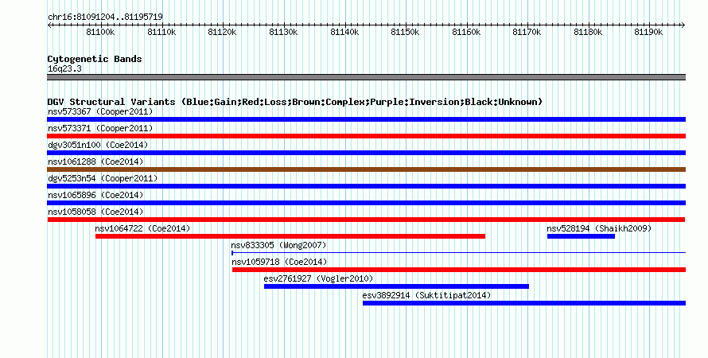Select the nsv1064722 (Coe2014) loss bar
The height and width of the screenshot is (358, 708).
click(290, 236)
